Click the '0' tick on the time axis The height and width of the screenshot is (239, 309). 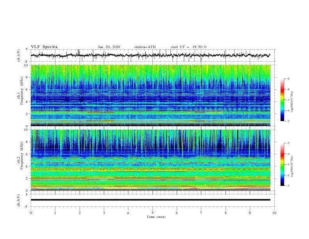tap(31, 213)
